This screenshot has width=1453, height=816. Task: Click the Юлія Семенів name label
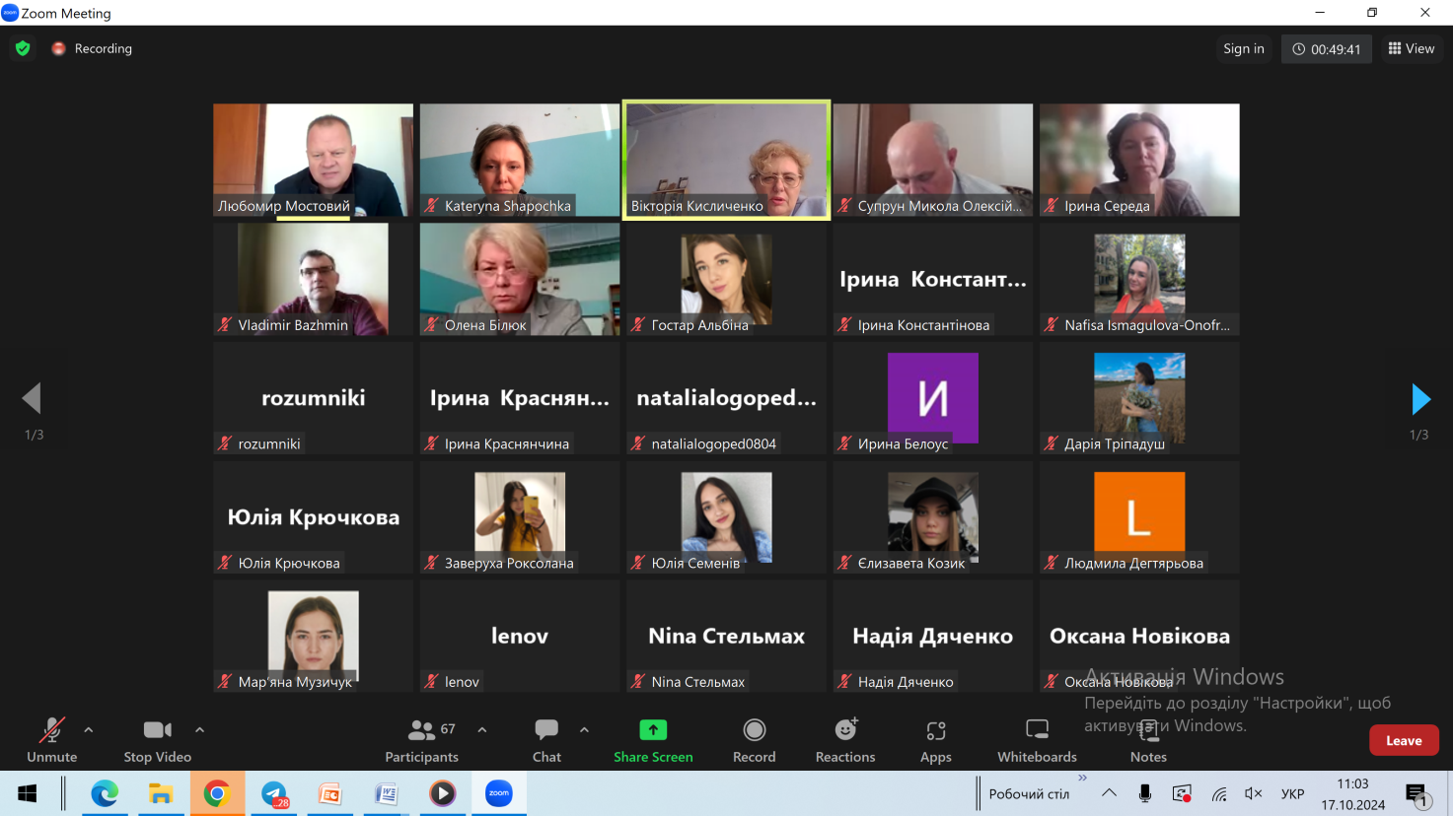pos(695,563)
